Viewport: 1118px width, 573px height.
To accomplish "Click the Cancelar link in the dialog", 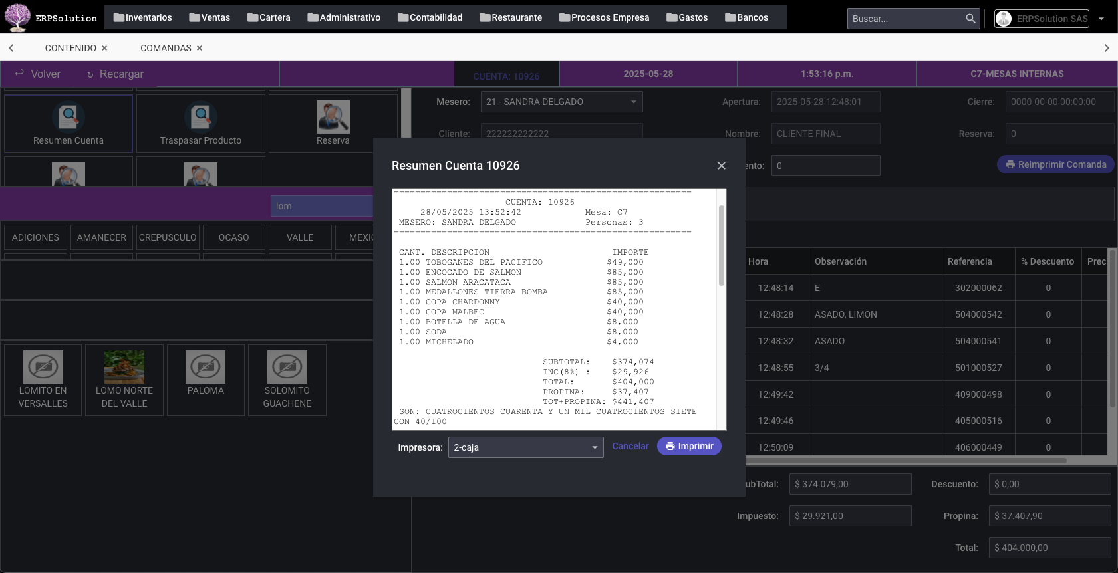I will [630, 446].
